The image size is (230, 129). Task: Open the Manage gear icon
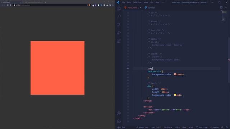(119, 121)
